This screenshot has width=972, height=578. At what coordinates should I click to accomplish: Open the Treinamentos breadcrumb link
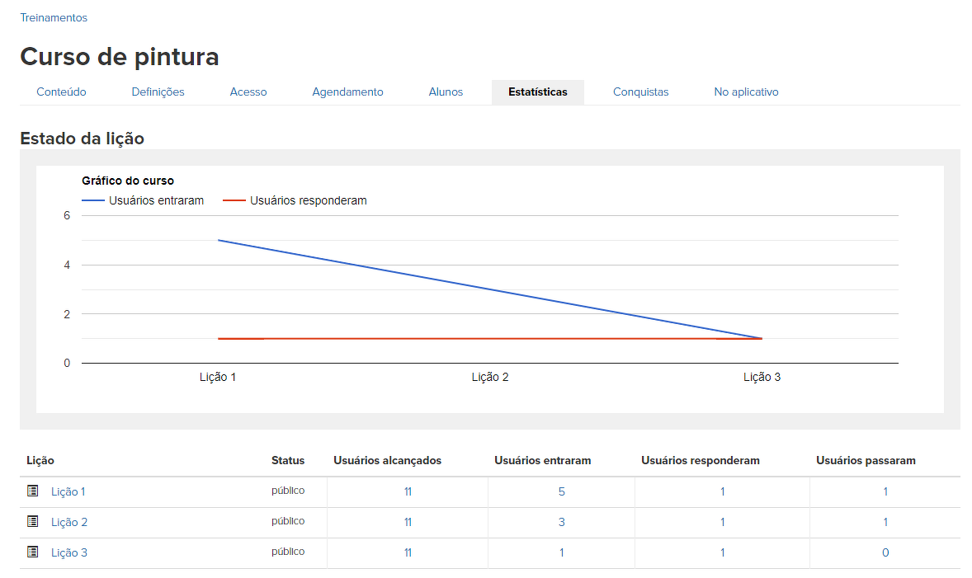click(x=54, y=17)
